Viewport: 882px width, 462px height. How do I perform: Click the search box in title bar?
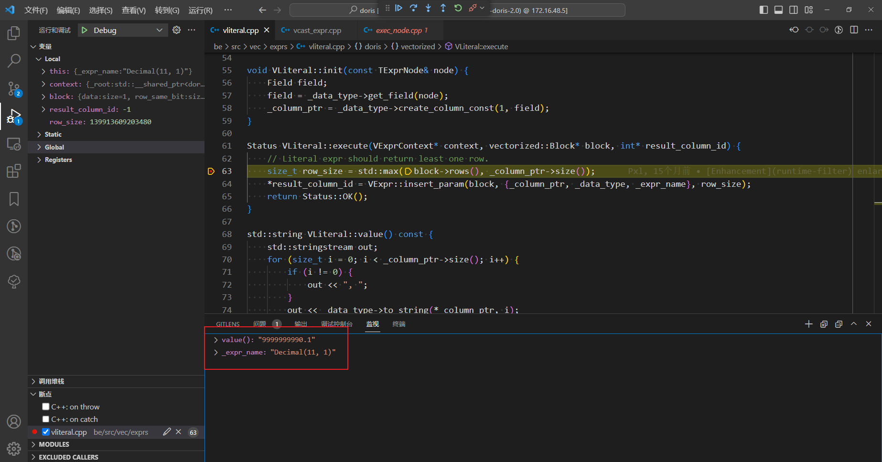point(334,10)
